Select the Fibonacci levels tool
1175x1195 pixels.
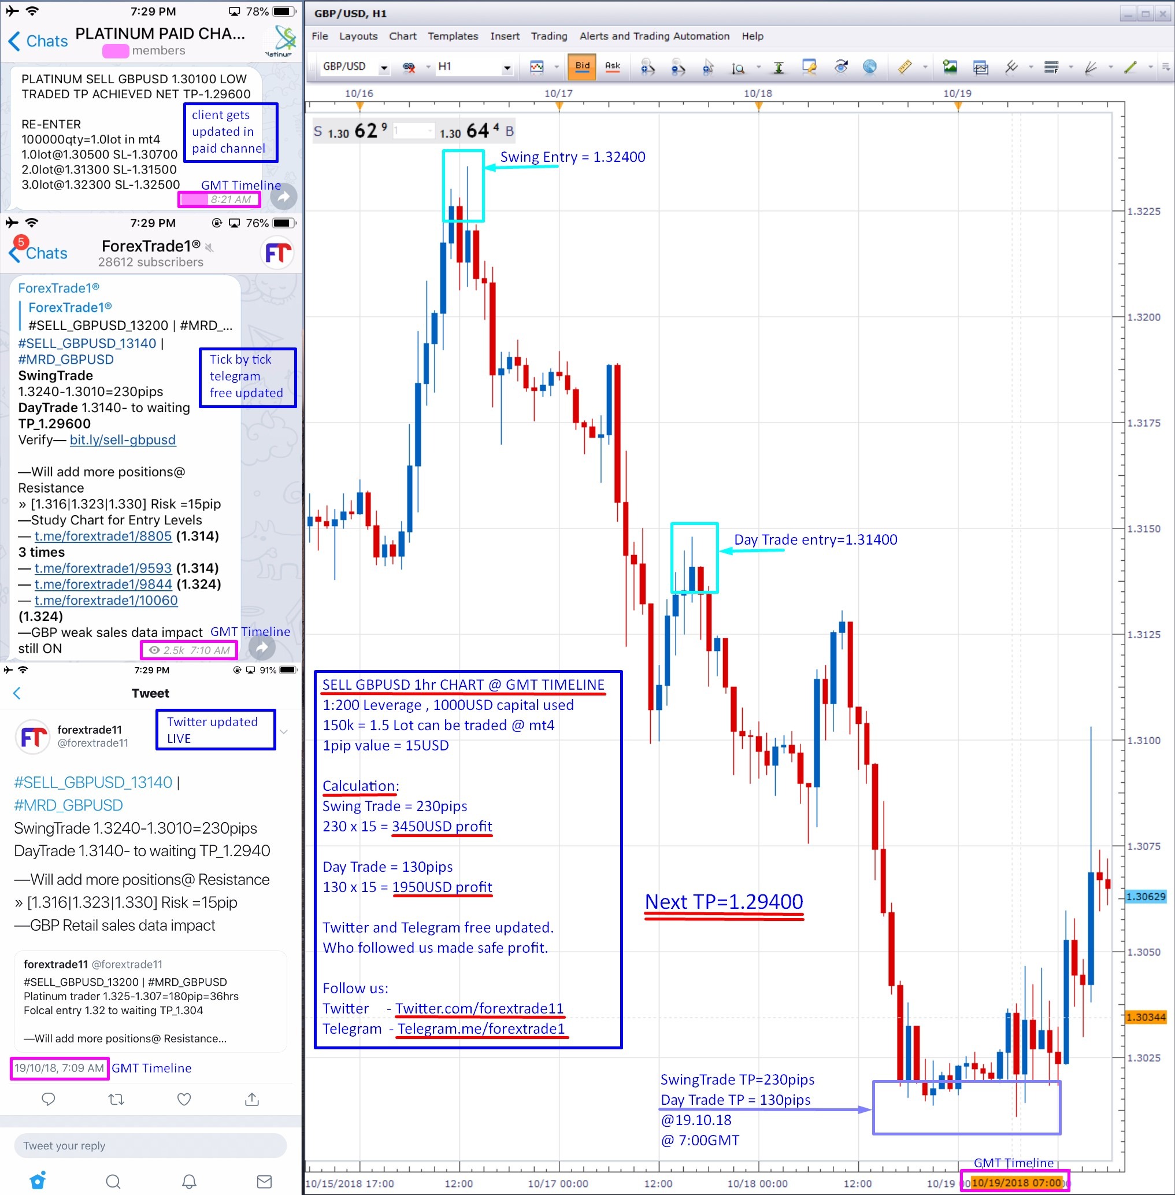click(1051, 66)
